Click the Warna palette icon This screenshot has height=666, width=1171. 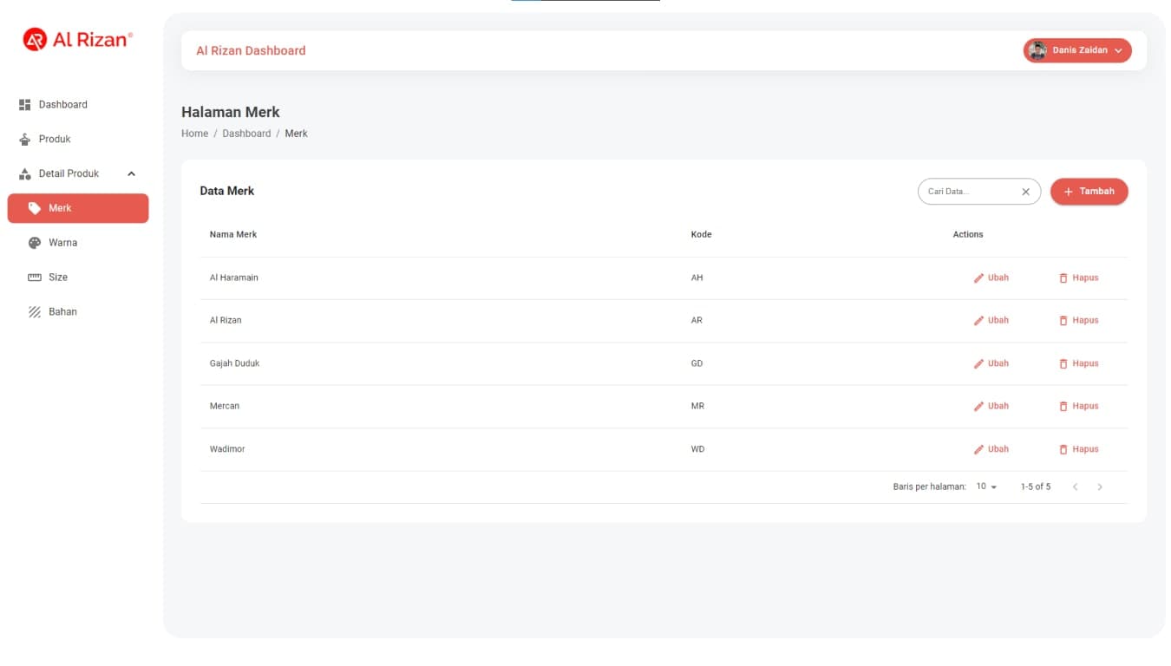(35, 243)
